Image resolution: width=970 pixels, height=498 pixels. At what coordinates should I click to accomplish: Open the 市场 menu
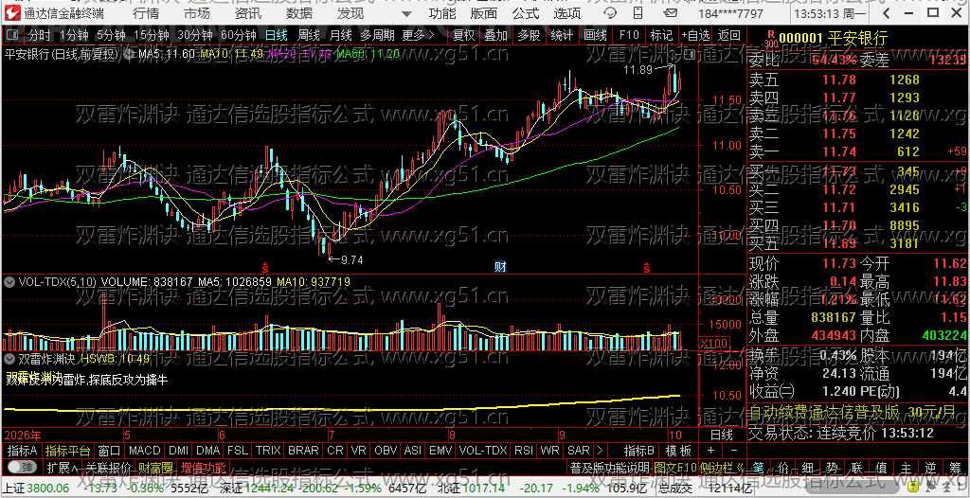(x=197, y=13)
